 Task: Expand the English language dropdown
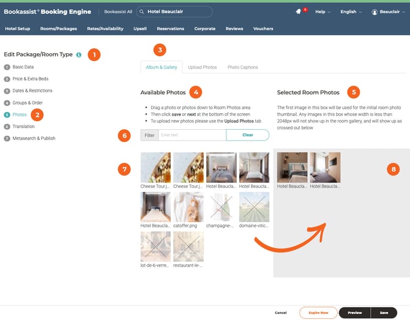[351, 12]
